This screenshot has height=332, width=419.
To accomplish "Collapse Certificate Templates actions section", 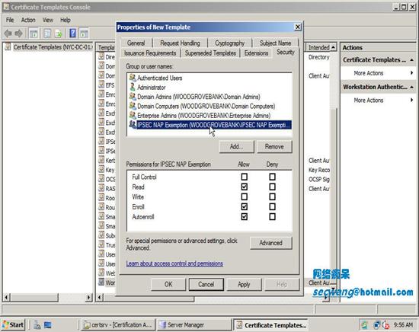I will (412, 60).
